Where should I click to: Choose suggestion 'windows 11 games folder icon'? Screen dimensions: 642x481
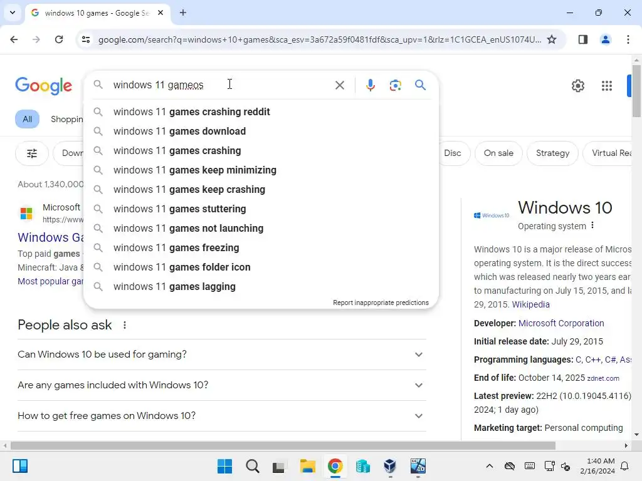click(x=261, y=267)
